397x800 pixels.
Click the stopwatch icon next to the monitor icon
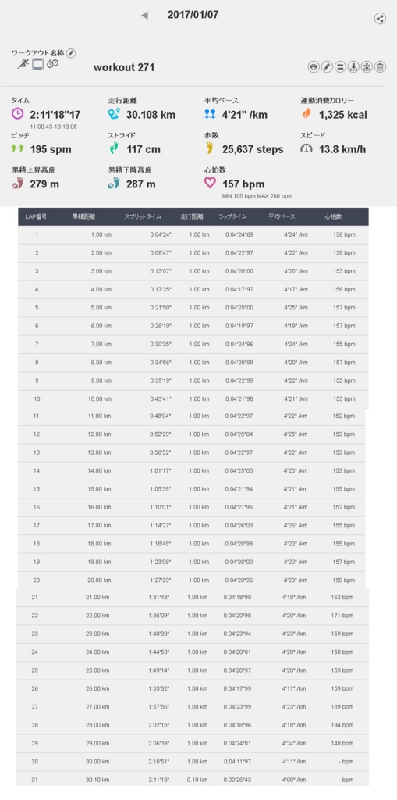[x=53, y=64]
